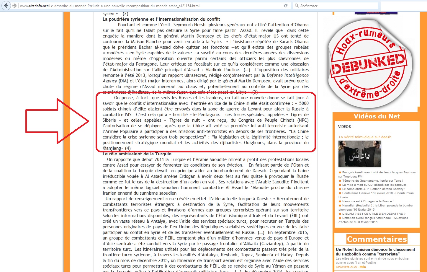Open 'La mise à mort du CDI' link
This screenshot has height=272, width=427.
click(374, 185)
